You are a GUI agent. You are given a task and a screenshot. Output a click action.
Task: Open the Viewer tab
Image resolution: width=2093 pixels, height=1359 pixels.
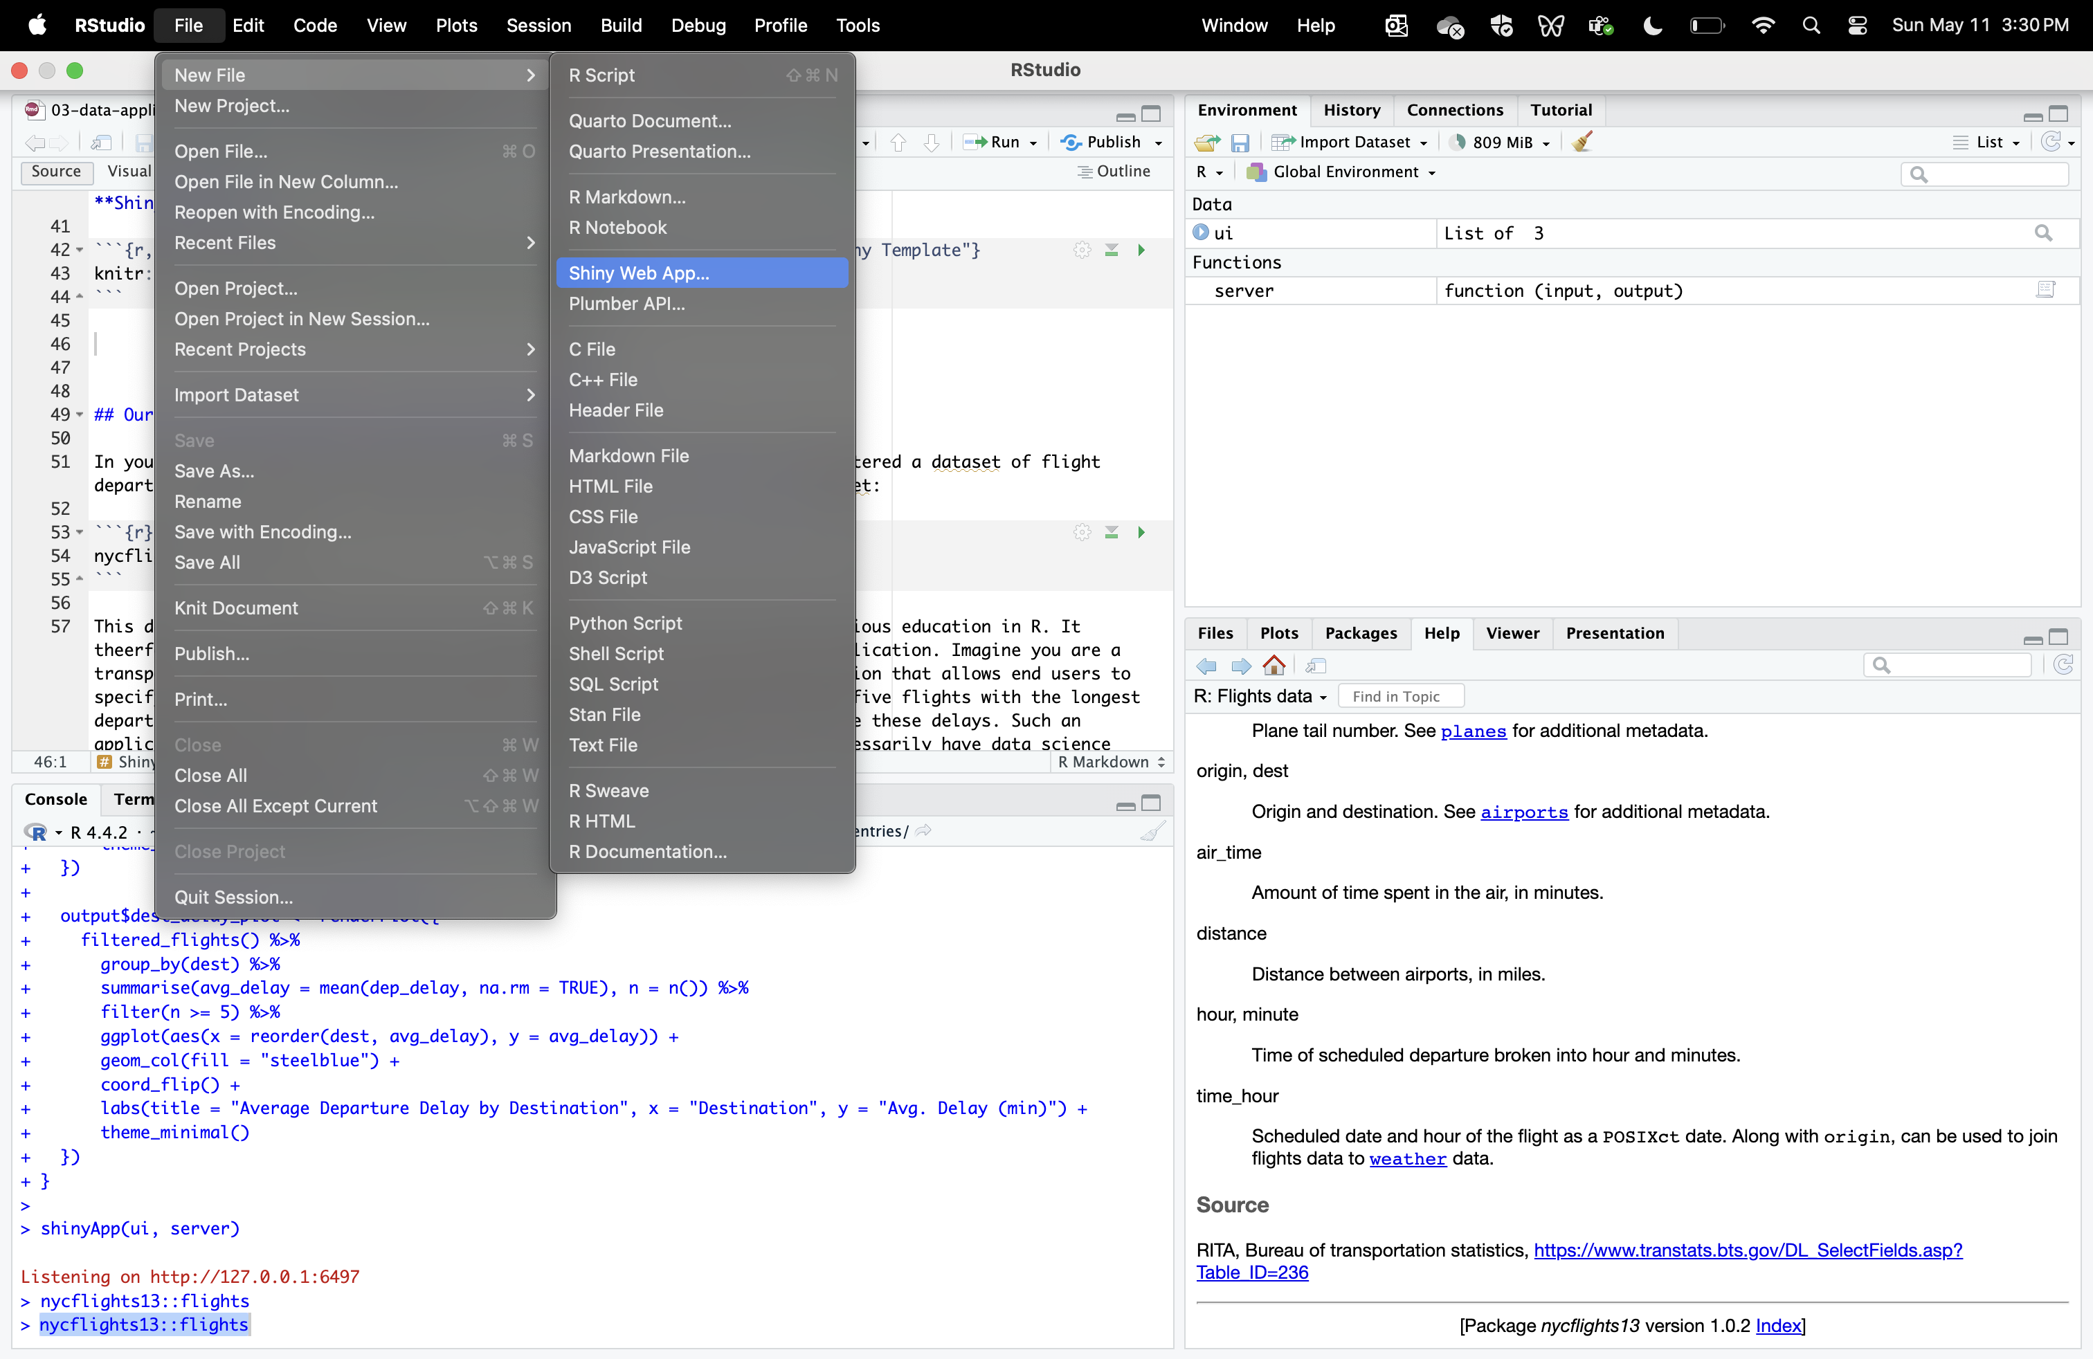1512,633
